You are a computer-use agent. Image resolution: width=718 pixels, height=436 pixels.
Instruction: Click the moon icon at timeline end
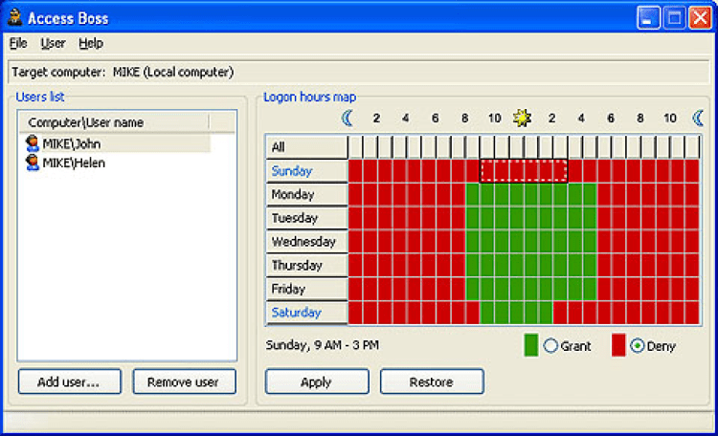click(x=698, y=118)
